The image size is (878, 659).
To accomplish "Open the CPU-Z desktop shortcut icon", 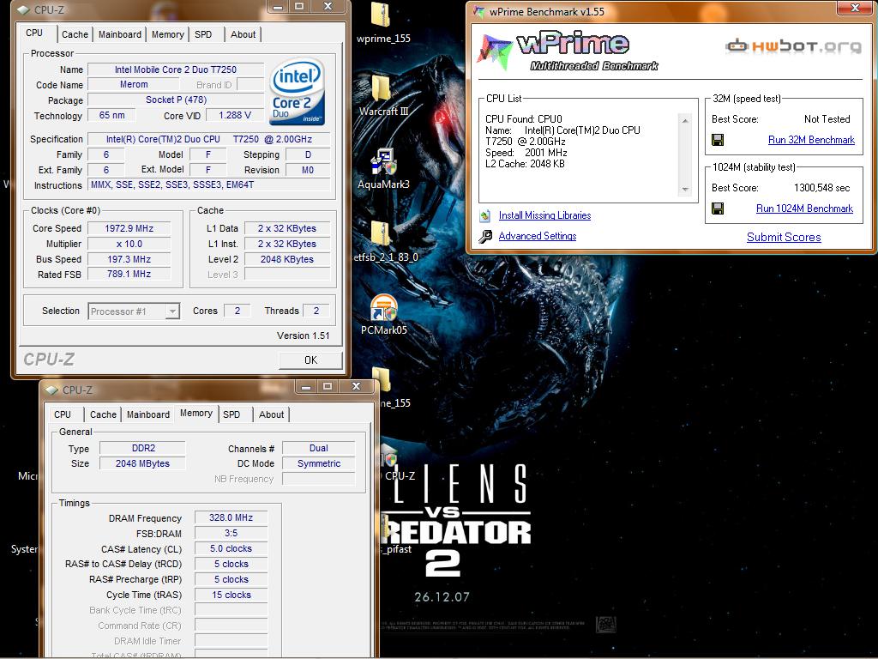I will click(x=388, y=456).
